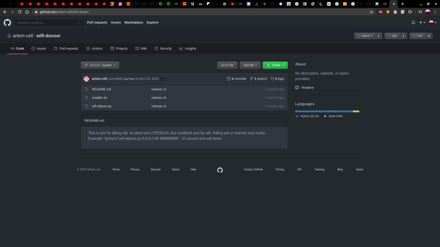
Task: Fork the repository
Action: (417, 36)
